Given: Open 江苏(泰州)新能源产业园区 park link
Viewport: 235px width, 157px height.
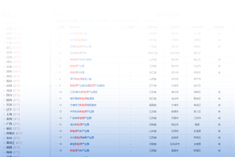Looking at the screenshot, I should 84,92.
